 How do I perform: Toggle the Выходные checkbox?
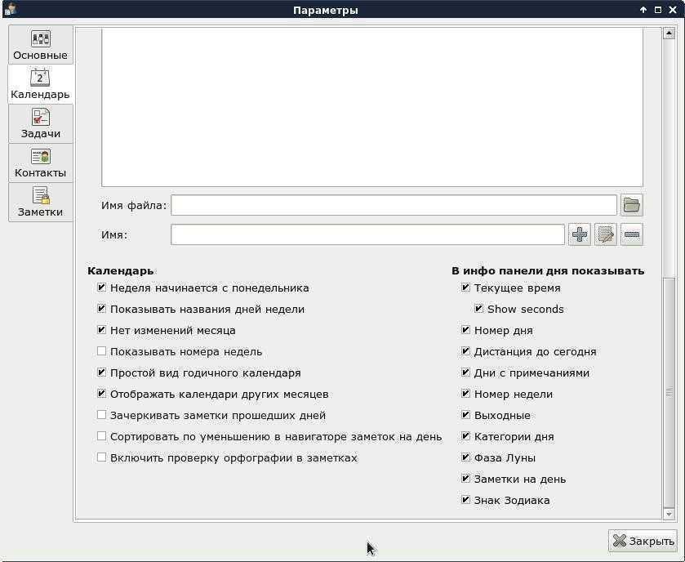point(465,415)
